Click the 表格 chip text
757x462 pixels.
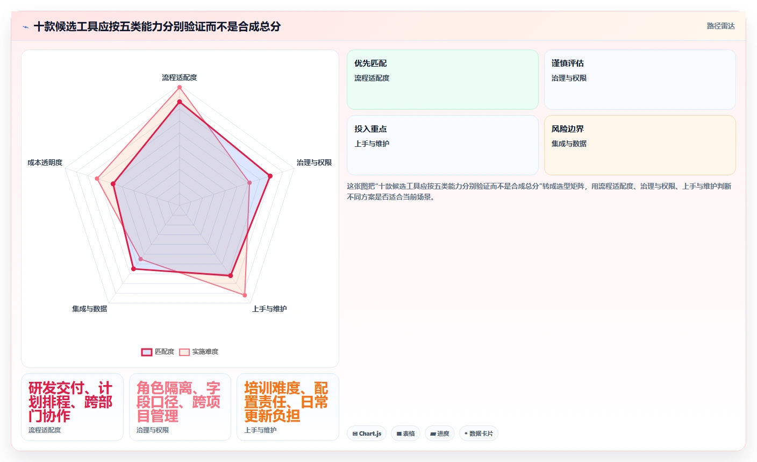pyautogui.click(x=409, y=433)
